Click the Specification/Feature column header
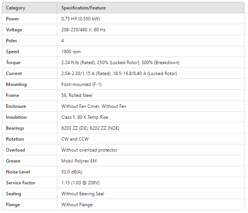The height and width of the screenshot is (213, 248). pyautogui.click(x=83, y=8)
